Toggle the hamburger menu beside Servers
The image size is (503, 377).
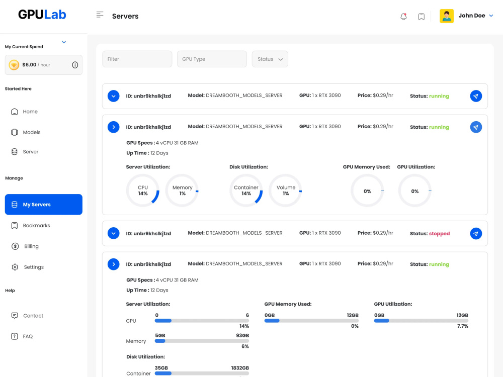pos(100,15)
